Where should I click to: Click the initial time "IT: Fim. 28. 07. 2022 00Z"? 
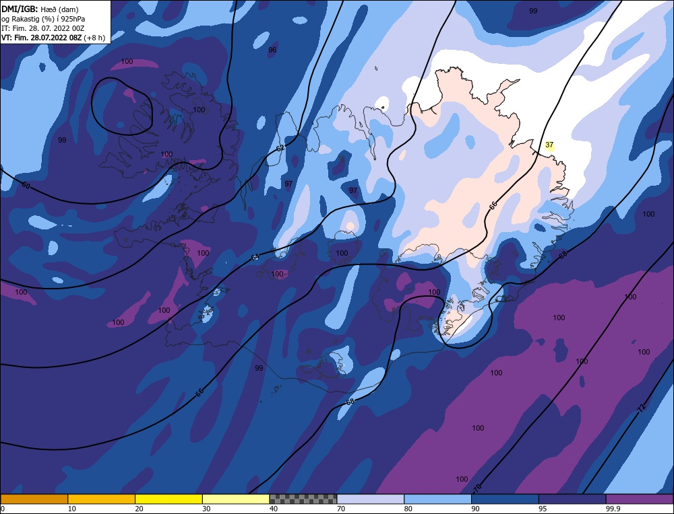coord(42,28)
